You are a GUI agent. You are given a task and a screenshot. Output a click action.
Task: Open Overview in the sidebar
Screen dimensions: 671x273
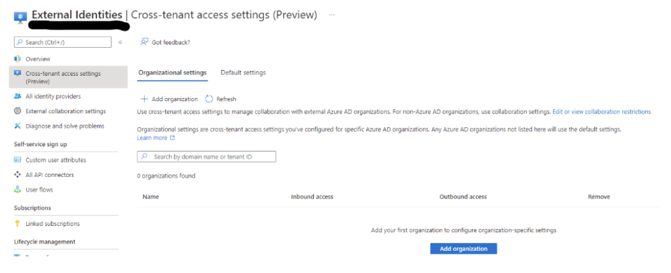[37, 59]
